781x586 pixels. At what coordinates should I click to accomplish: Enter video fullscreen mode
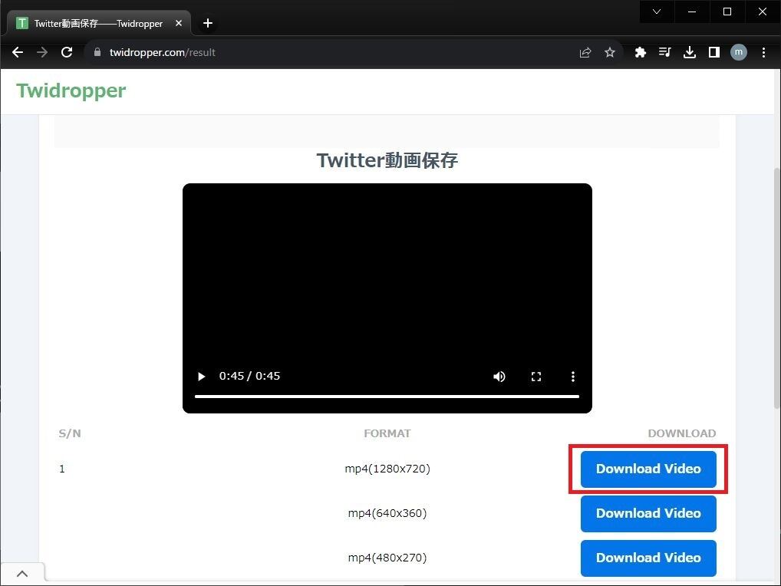tap(536, 377)
